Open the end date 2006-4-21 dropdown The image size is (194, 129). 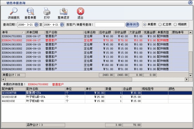coord(62,25)
